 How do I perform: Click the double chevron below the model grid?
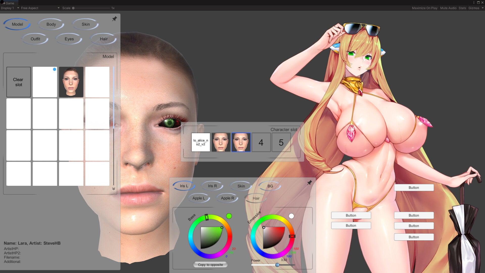coord(114,189)
